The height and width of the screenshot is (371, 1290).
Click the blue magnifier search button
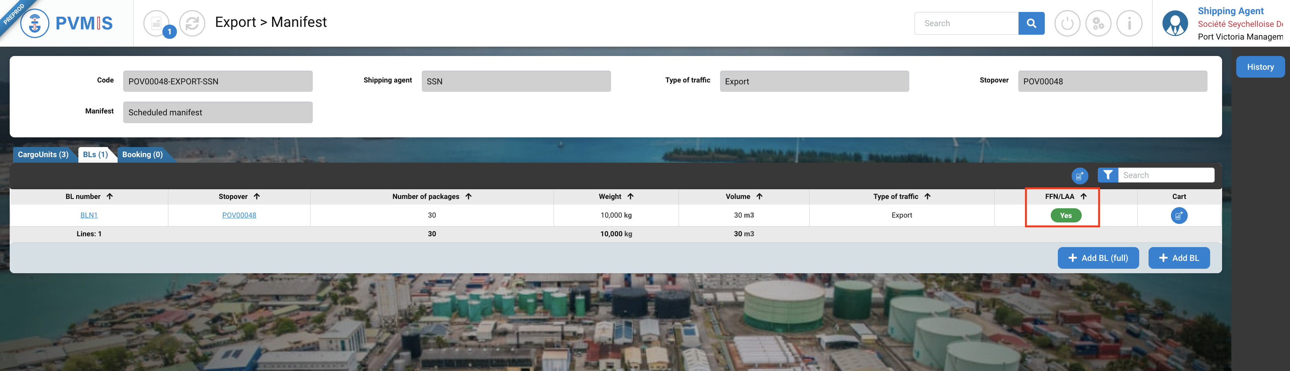click(1031, 23)
